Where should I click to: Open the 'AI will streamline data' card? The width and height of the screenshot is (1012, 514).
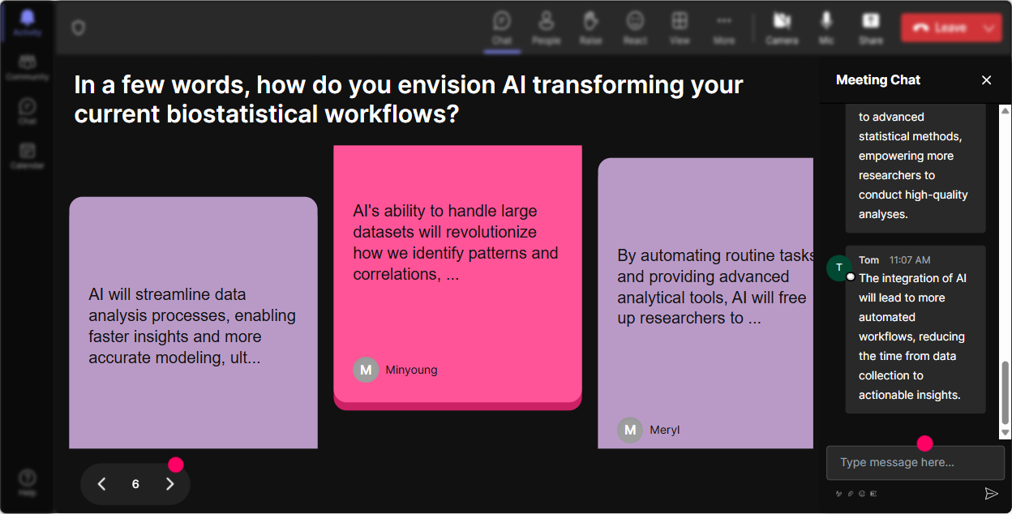coord(193,323)
